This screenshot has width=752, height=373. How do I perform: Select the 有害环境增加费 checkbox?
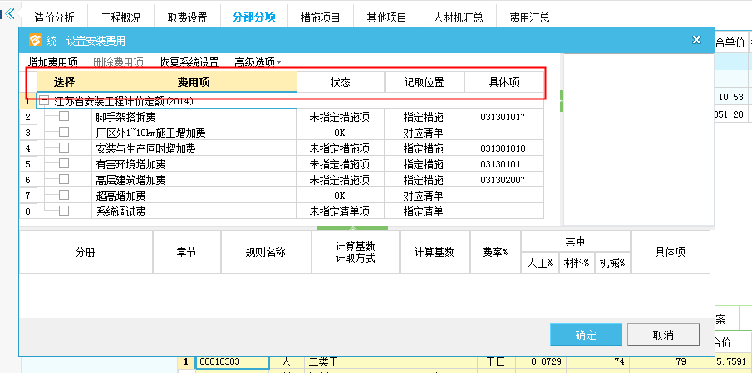pyautogui.click(x=64, y=164)
